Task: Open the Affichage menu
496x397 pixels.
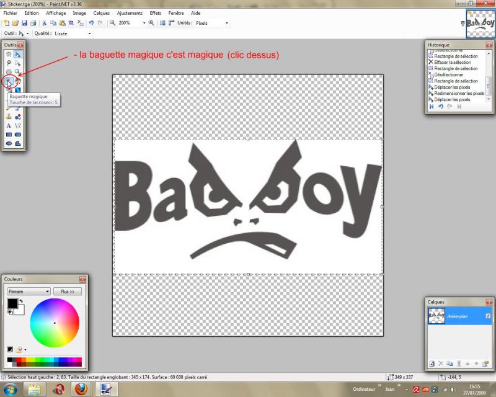Action: click(56, 13)
